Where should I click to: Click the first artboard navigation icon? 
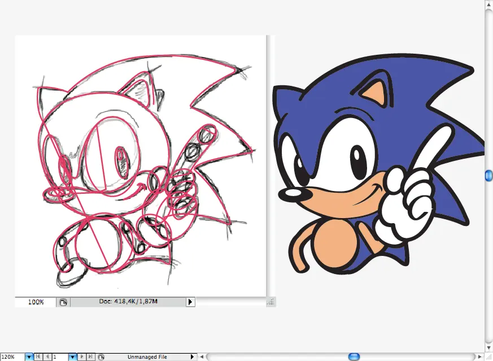[x=38, y=357]
